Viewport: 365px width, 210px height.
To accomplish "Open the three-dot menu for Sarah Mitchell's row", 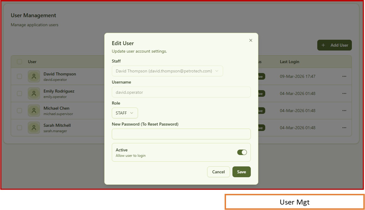I will pyautogui.click(x=344, y=128).
